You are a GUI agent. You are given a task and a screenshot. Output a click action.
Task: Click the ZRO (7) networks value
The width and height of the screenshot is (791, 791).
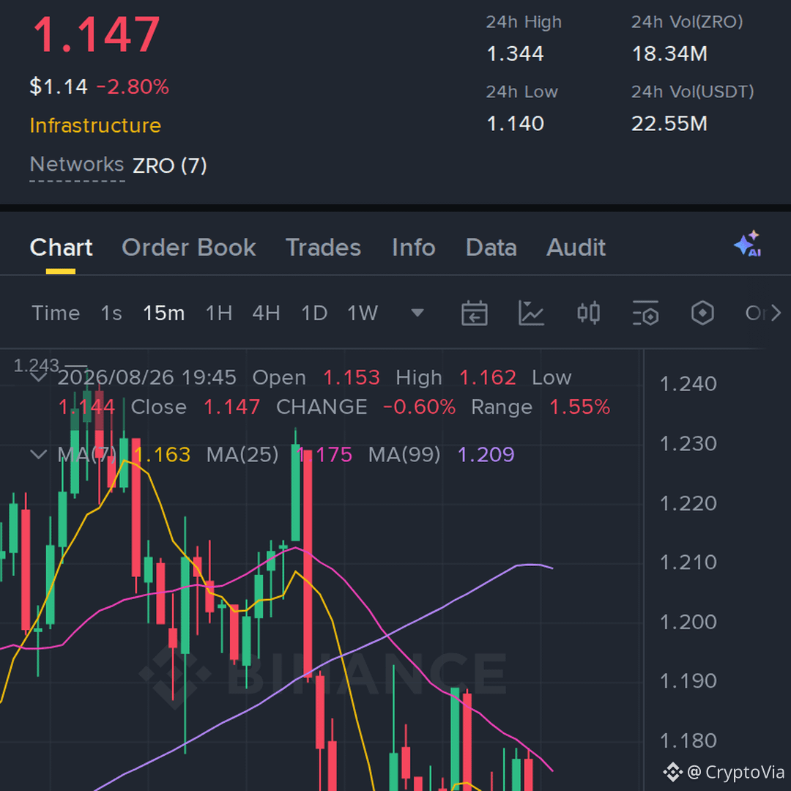(169, 166)
